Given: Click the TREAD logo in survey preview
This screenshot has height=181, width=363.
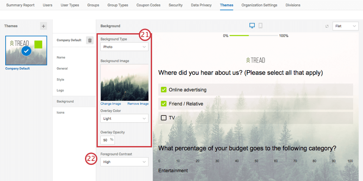Looking at the screenshot, I should 255,60.
